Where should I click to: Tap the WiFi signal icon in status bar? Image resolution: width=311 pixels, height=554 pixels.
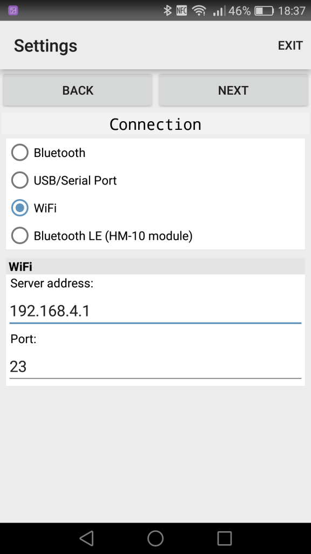pyautogui.click(x=199, y=9)
